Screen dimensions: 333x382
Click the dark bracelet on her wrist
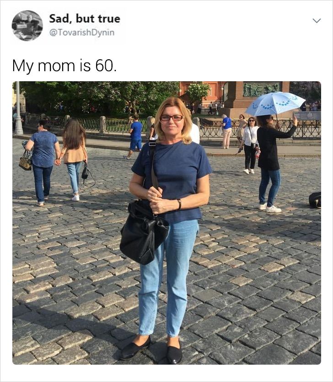179,204
